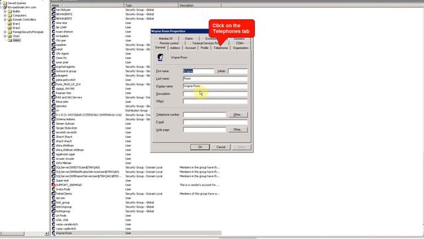Click the Wayne Roon user portrait in dialog

pos(160,58)
